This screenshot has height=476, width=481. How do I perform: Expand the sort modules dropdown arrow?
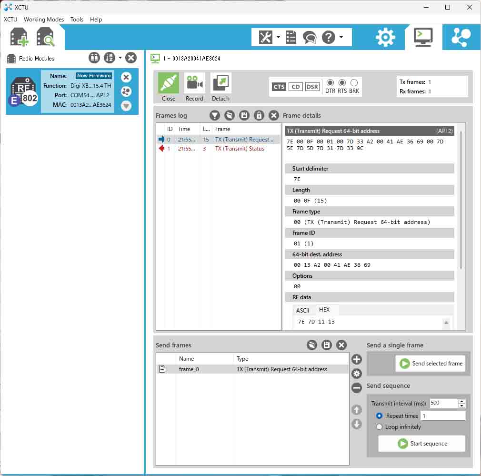coord(120,57)
